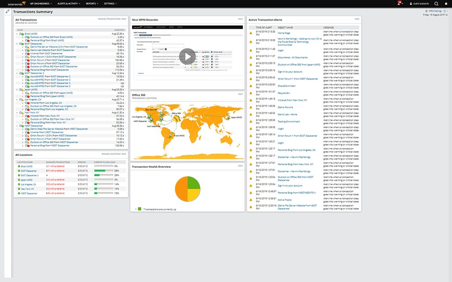452x282 pixels.
Task: Collapse the Brazil (AWS) transaction group
Action: coord(17,33)
